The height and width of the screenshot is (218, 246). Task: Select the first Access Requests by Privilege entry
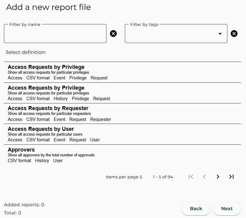pyautogui.click(x=46, y=67)
